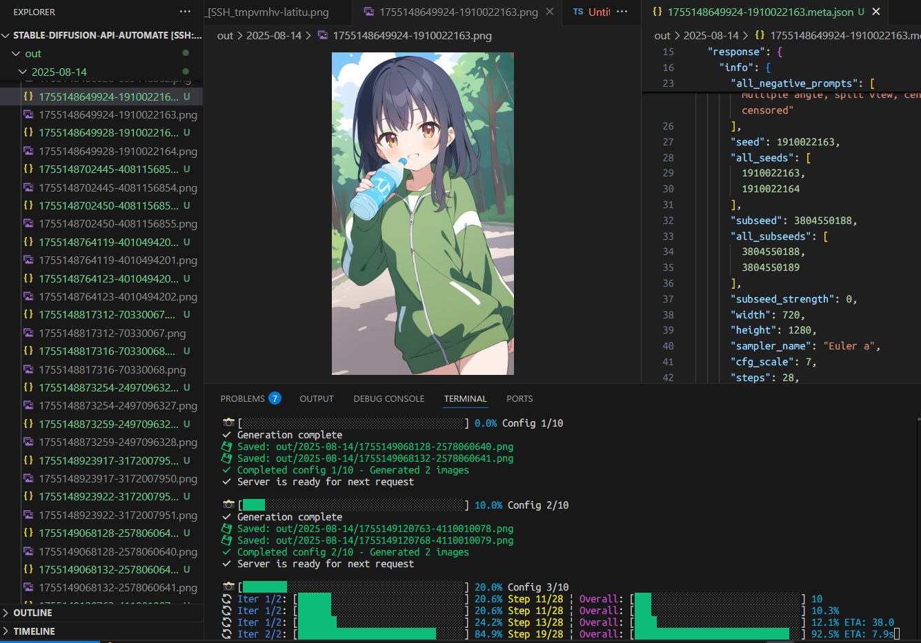Open the OUTPUT panel tab
This screenshot has width=921, height=643.
[317, 399]
